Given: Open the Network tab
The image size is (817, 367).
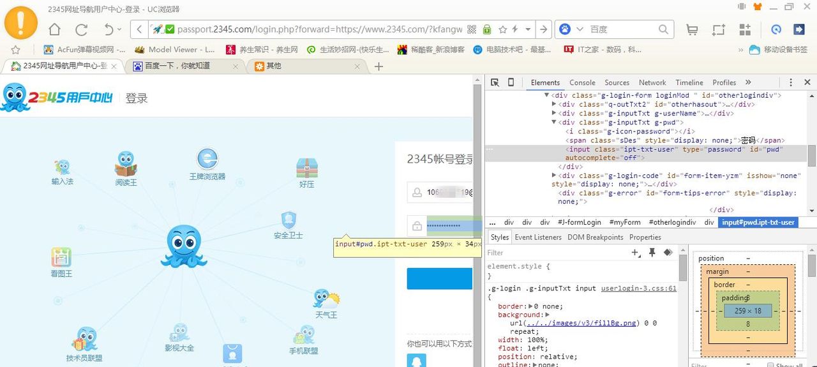Looking at the screenshot, I should [652, 82].
